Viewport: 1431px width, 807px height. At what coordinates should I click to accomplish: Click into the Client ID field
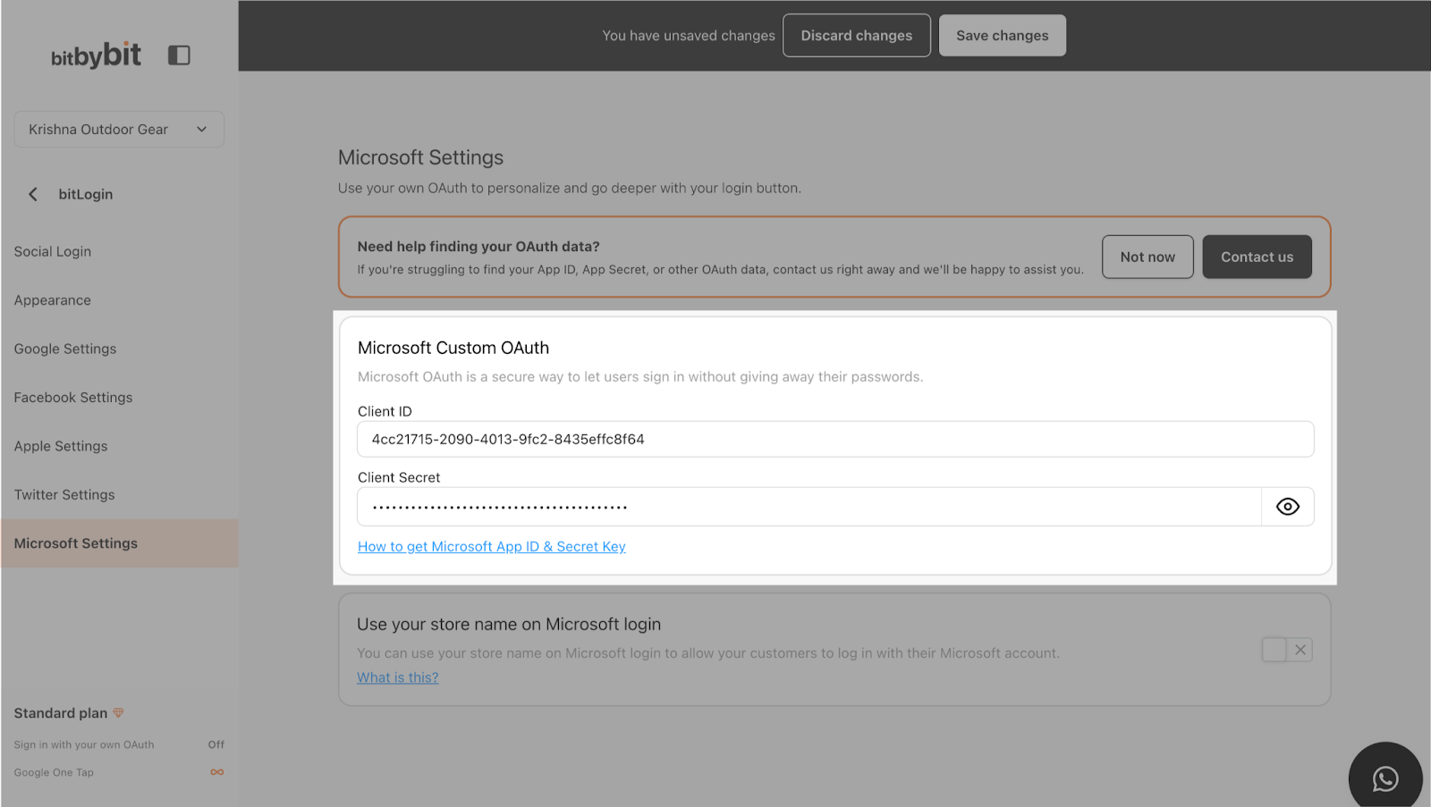click(x=835, y=440)
